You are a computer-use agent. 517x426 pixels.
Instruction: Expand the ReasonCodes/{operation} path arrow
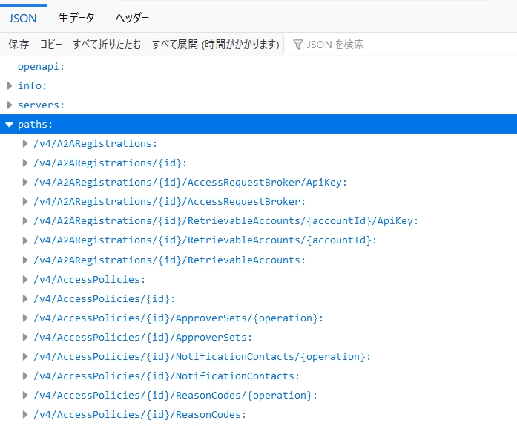(x=25, y=396)
